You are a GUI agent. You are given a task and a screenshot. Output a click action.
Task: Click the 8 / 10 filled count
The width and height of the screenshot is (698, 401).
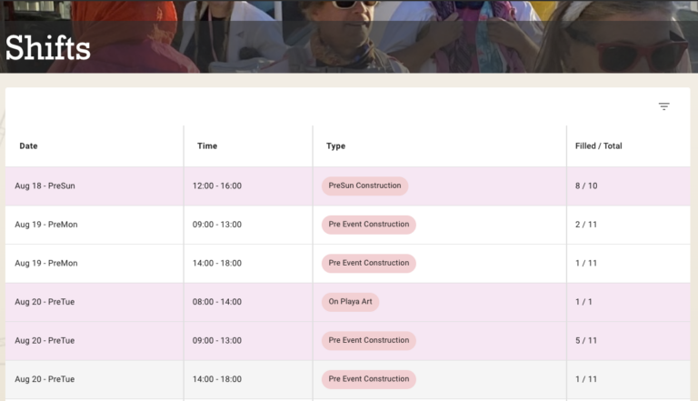[586, 185]
